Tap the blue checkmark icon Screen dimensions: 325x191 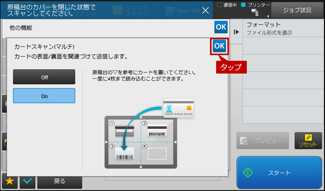pos(28,181)
